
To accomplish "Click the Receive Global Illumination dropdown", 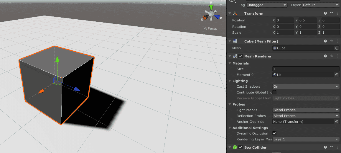I will pos(306,98).
